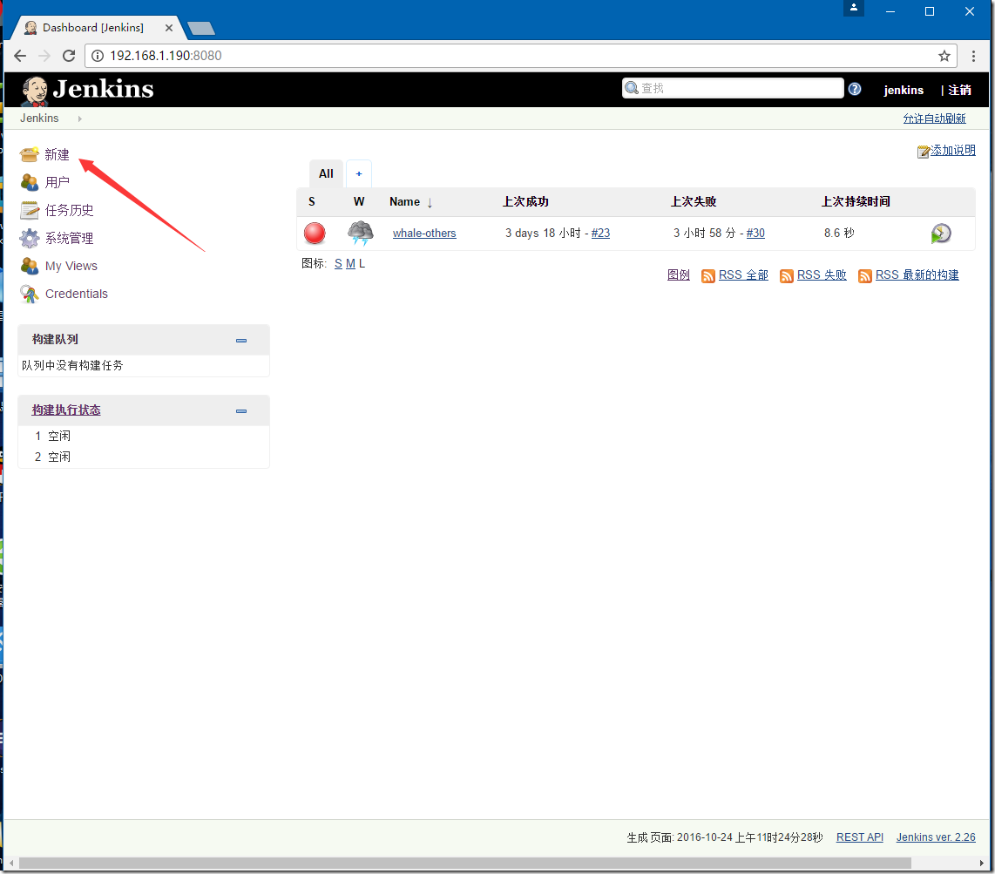This screenshot has height=874, width=995.
Task: Expand the Jenkins breadcrumb arrow
Action: click(x=79, y=119)
